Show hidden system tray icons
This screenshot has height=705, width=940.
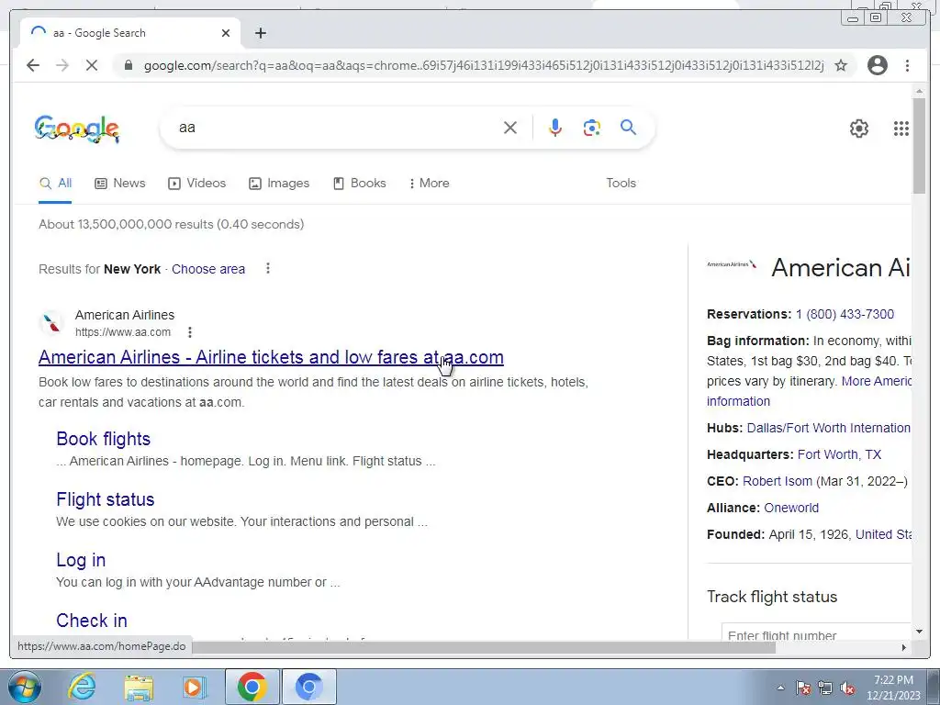pos(780,688)
